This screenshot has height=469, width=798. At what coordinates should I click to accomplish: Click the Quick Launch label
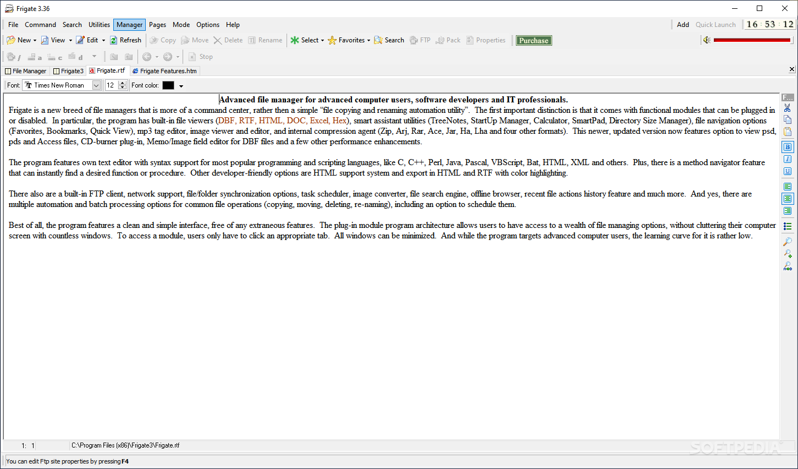point(716,25)
